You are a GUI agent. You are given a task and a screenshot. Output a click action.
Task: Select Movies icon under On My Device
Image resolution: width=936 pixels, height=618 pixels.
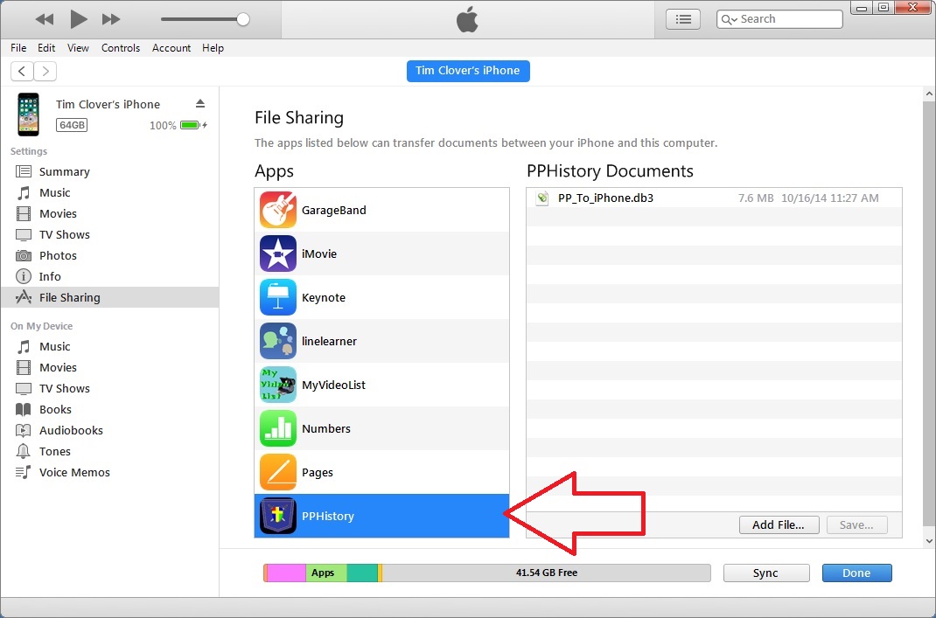(x=24, y=367)
